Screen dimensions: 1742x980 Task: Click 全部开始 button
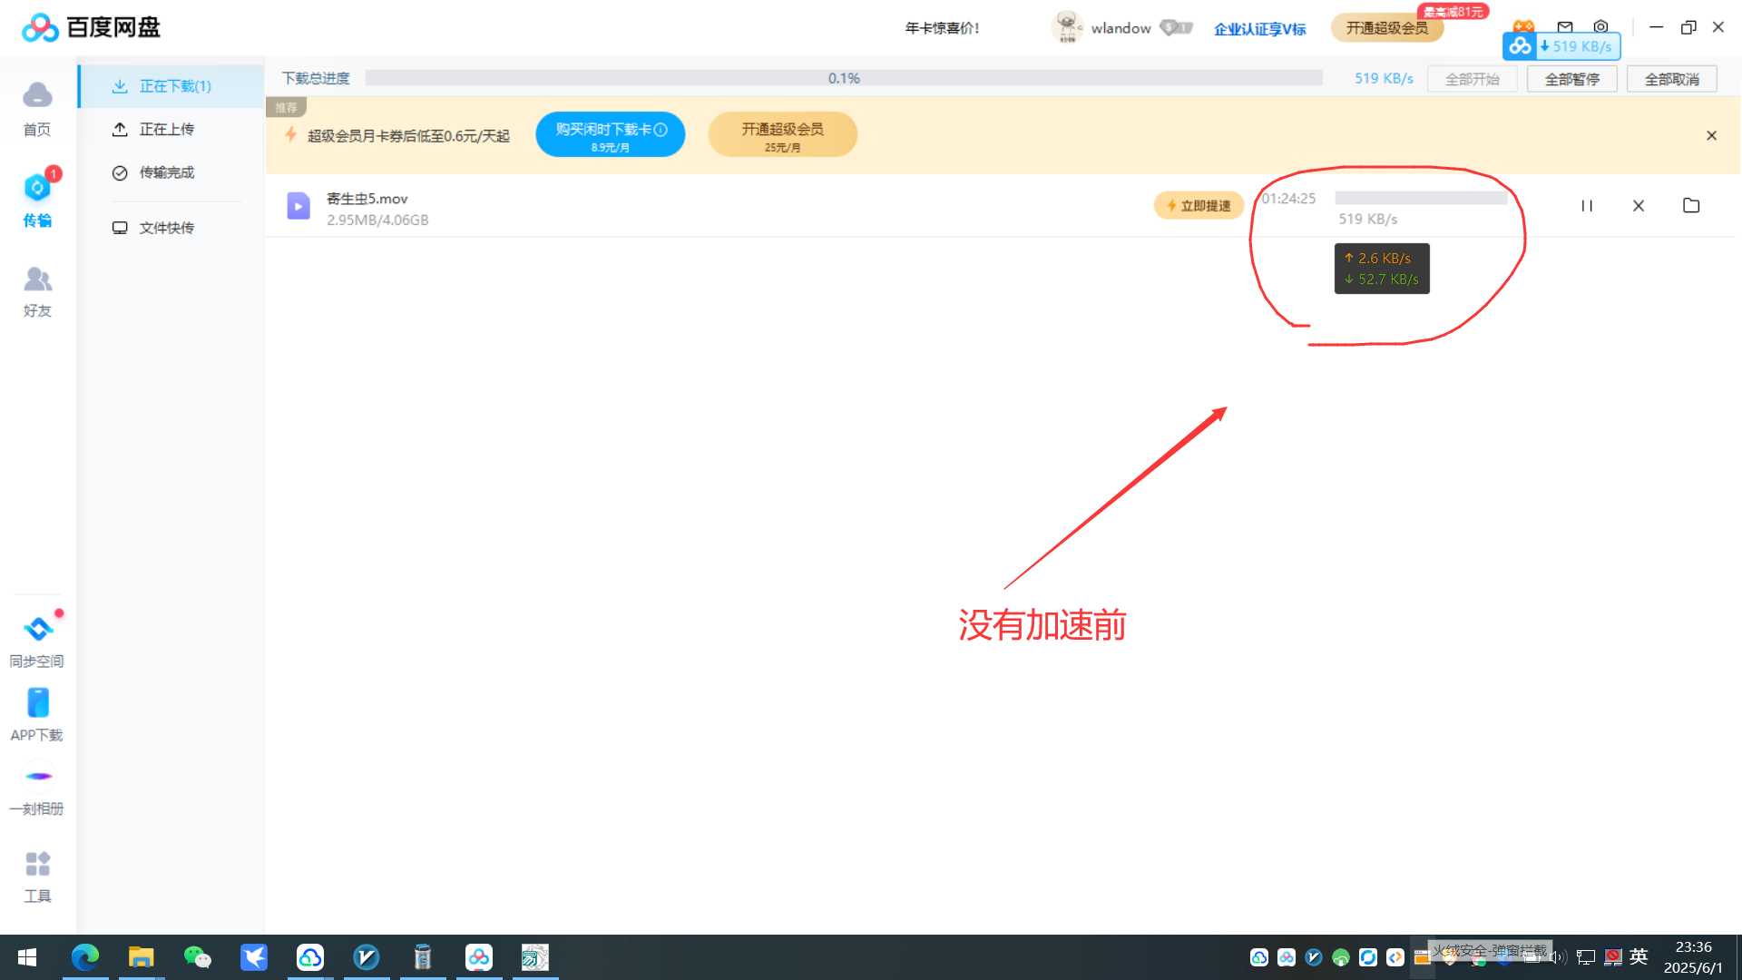[x=1472, y=79]
